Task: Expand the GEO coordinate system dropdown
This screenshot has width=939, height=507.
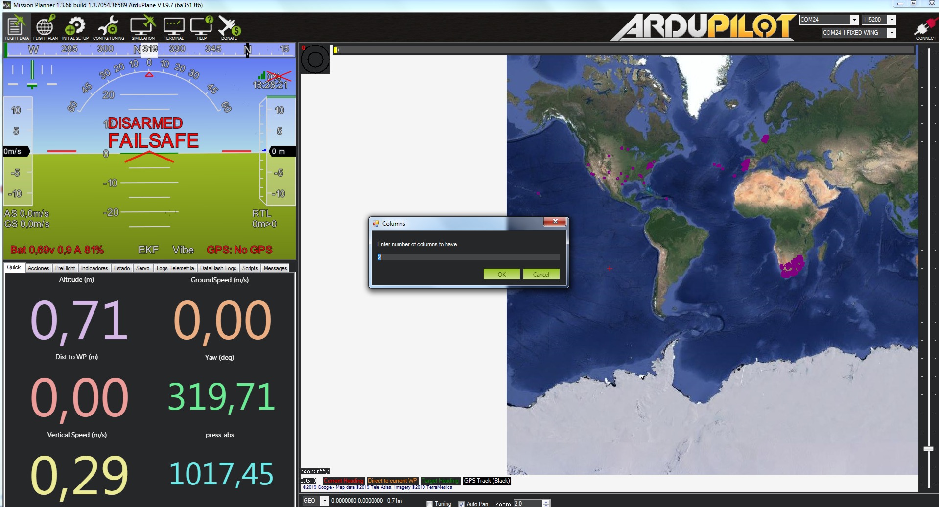Action: click(324, 501)
